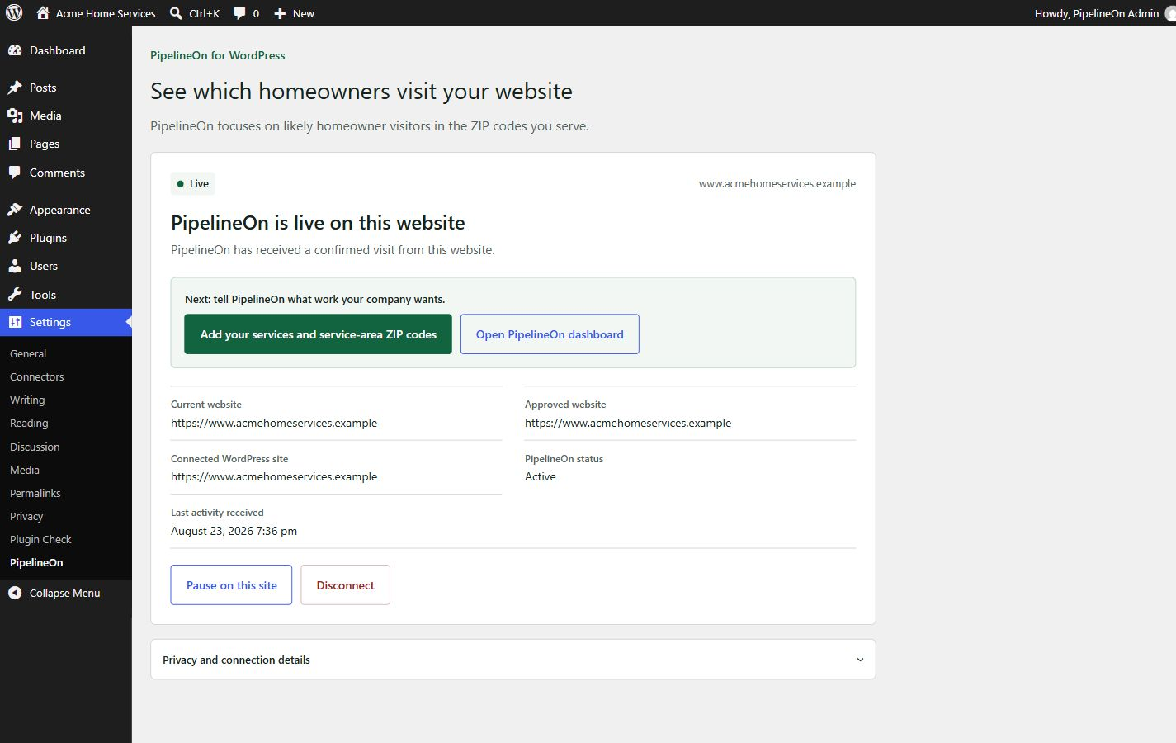
Task: Open Permalinks settings submenu
Action: pyautogui.click(x=35, y=493)
